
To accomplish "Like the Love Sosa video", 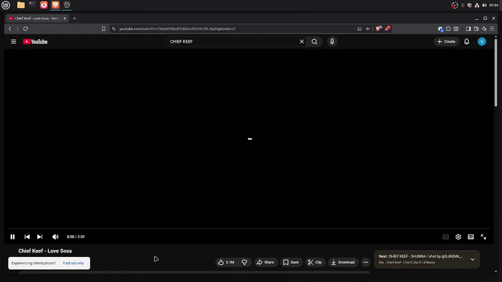I will pyautogui.click(x=226, y=262).
